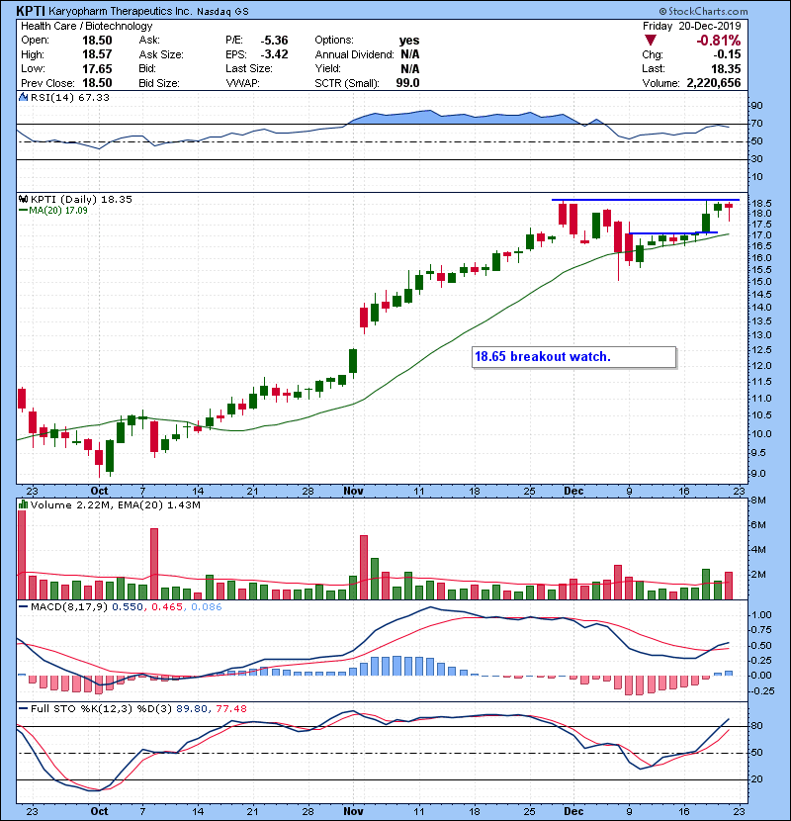Click the Dec label on price chart date axis
The height and width of the screenshot is (821, 791).
pos(573,491)
